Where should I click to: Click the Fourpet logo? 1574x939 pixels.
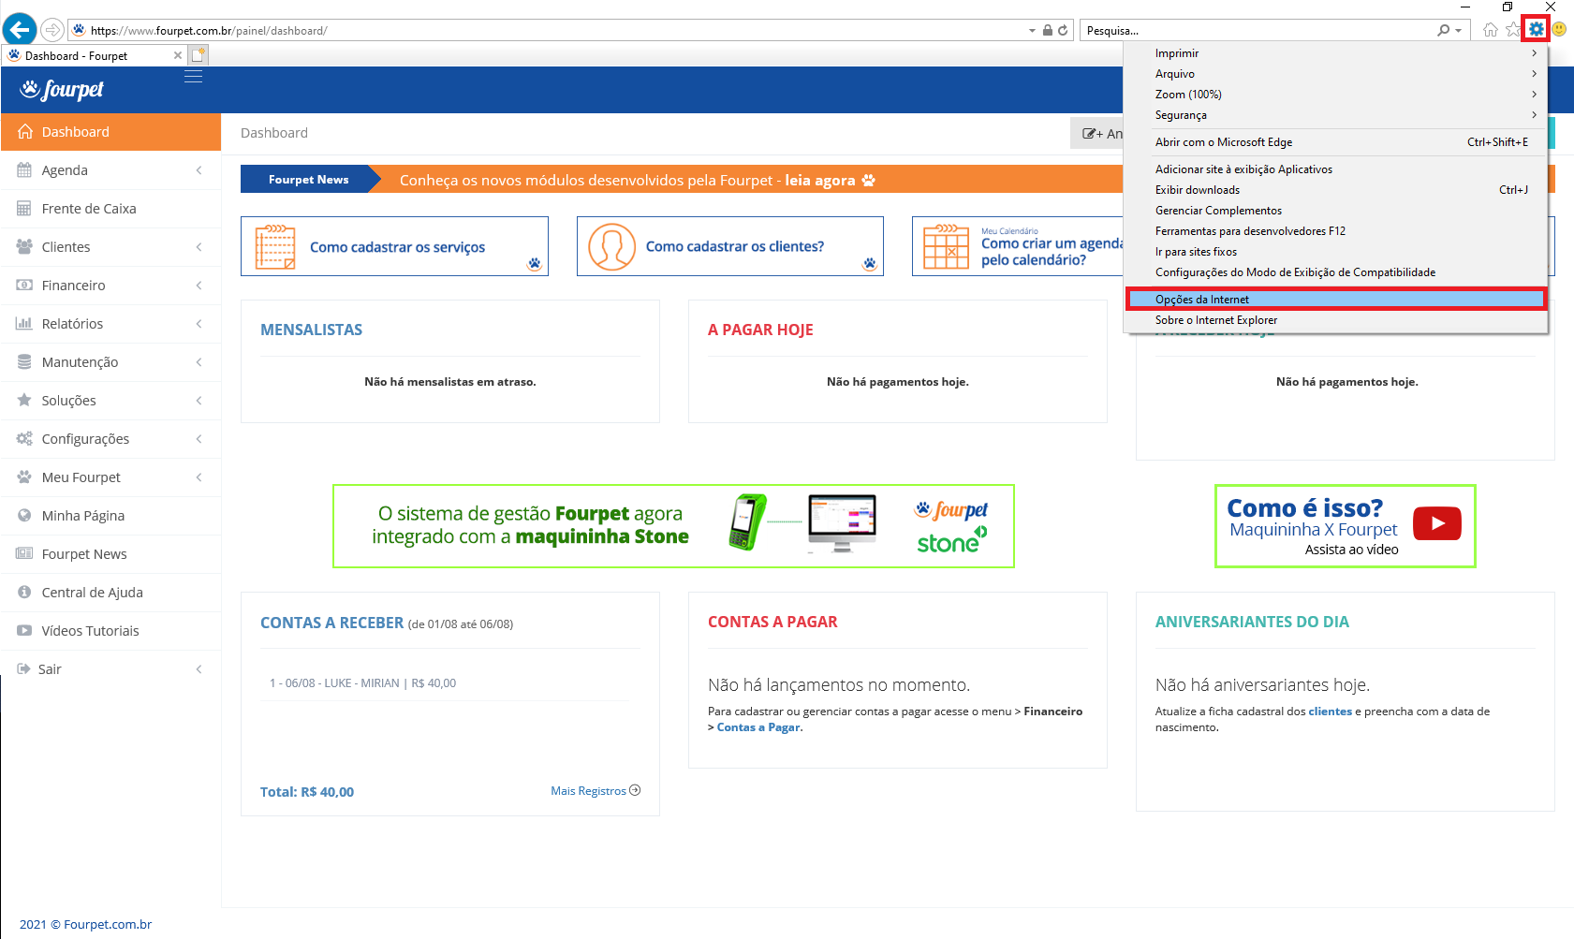click(62, 89)
